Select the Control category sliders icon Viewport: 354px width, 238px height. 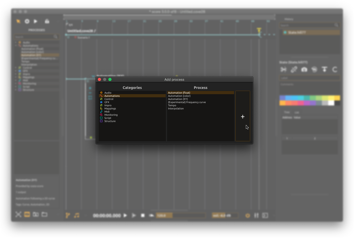coord(101,99)
